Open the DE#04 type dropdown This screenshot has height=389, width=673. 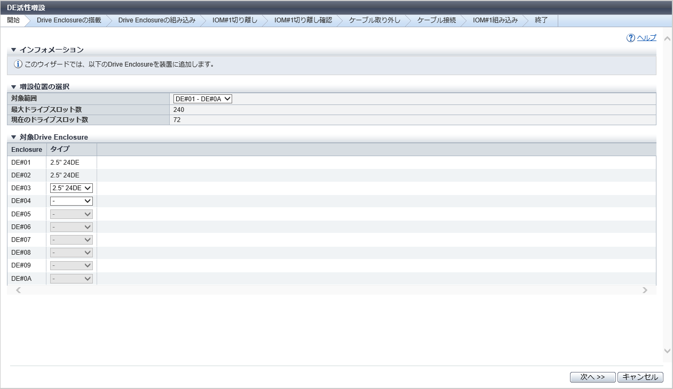[72, 201]
